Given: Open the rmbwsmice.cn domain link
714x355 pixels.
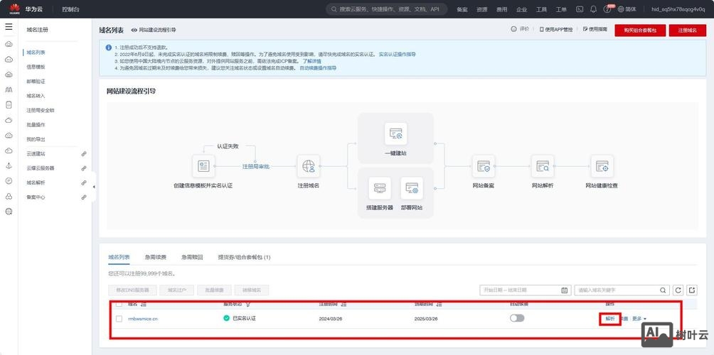Looking at the screenshot, I should [x=143, y=319].
